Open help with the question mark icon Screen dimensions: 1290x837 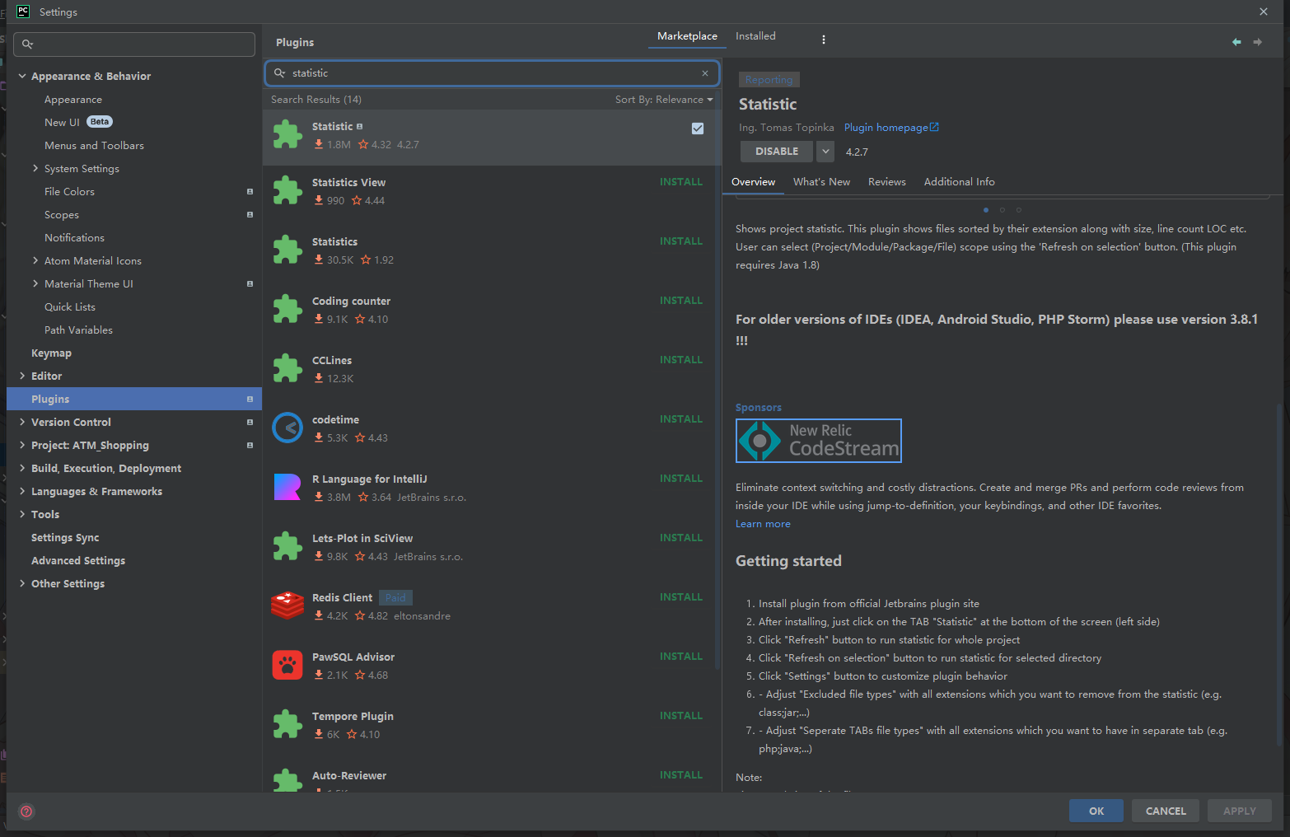tap(26, 811)
